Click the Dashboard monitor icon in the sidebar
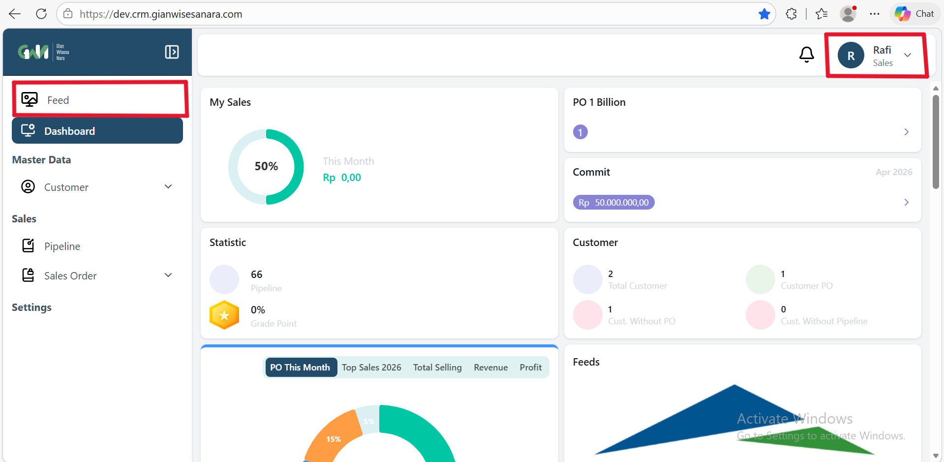944x462 pixels. tap(28, 130)
